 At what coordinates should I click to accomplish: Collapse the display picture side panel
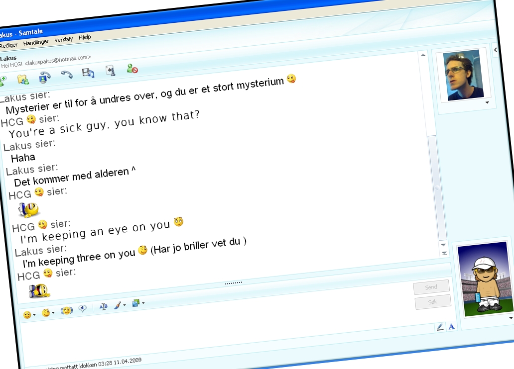click(495, 50)
